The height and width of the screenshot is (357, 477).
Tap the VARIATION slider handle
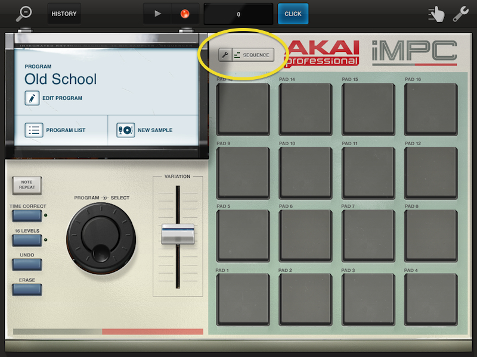tap(178, 234)
